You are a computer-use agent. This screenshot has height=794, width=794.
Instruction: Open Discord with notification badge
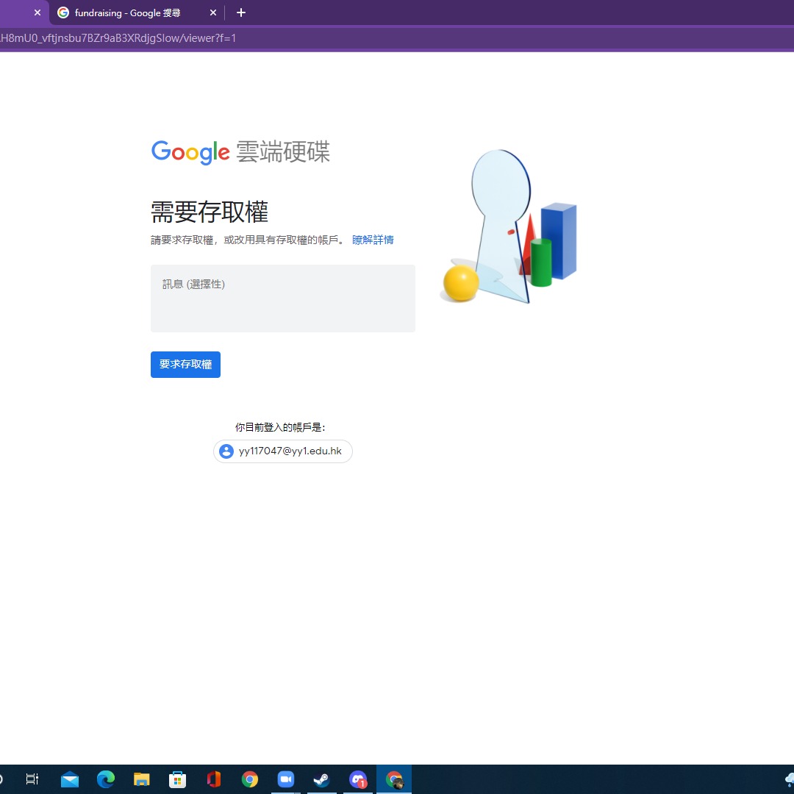tap(358, 779)
